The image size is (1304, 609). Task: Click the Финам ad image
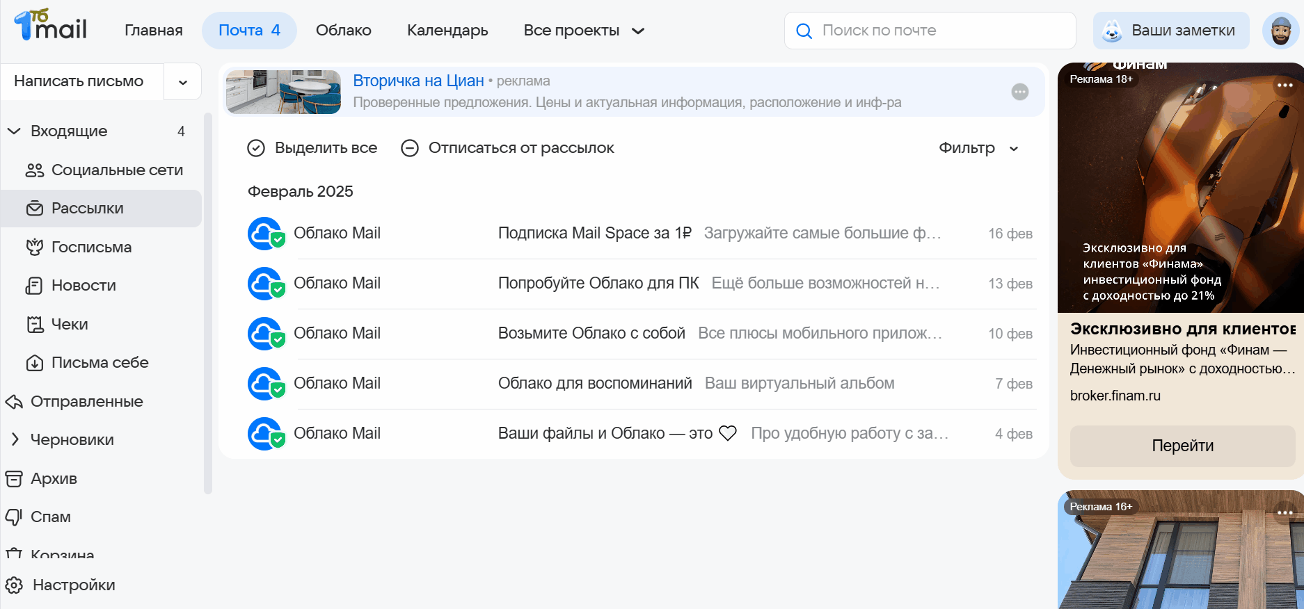pyautogui.click(x=1181, y=188)
